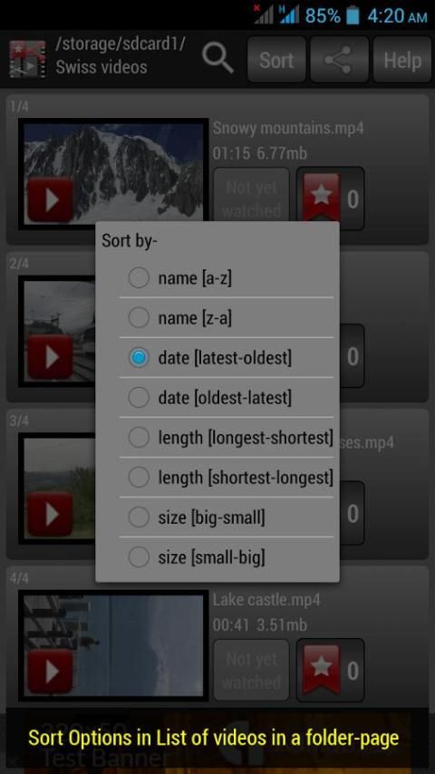Select size [small-big] sort option
The width and height of the screenshot is (435, 774).
(x=227, y=557)
